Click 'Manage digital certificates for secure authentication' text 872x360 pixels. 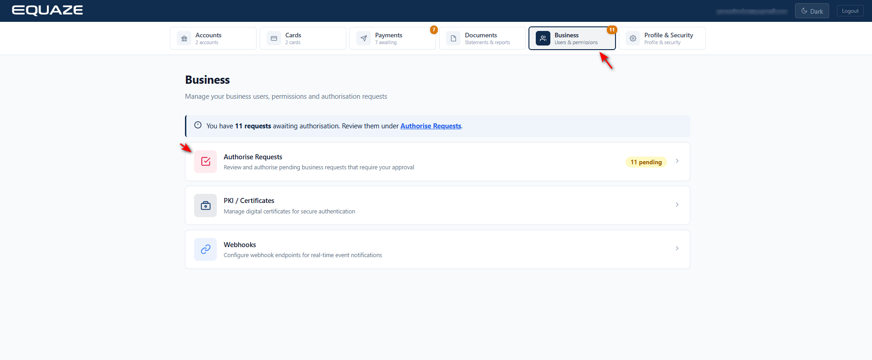(x=289, y=212)
